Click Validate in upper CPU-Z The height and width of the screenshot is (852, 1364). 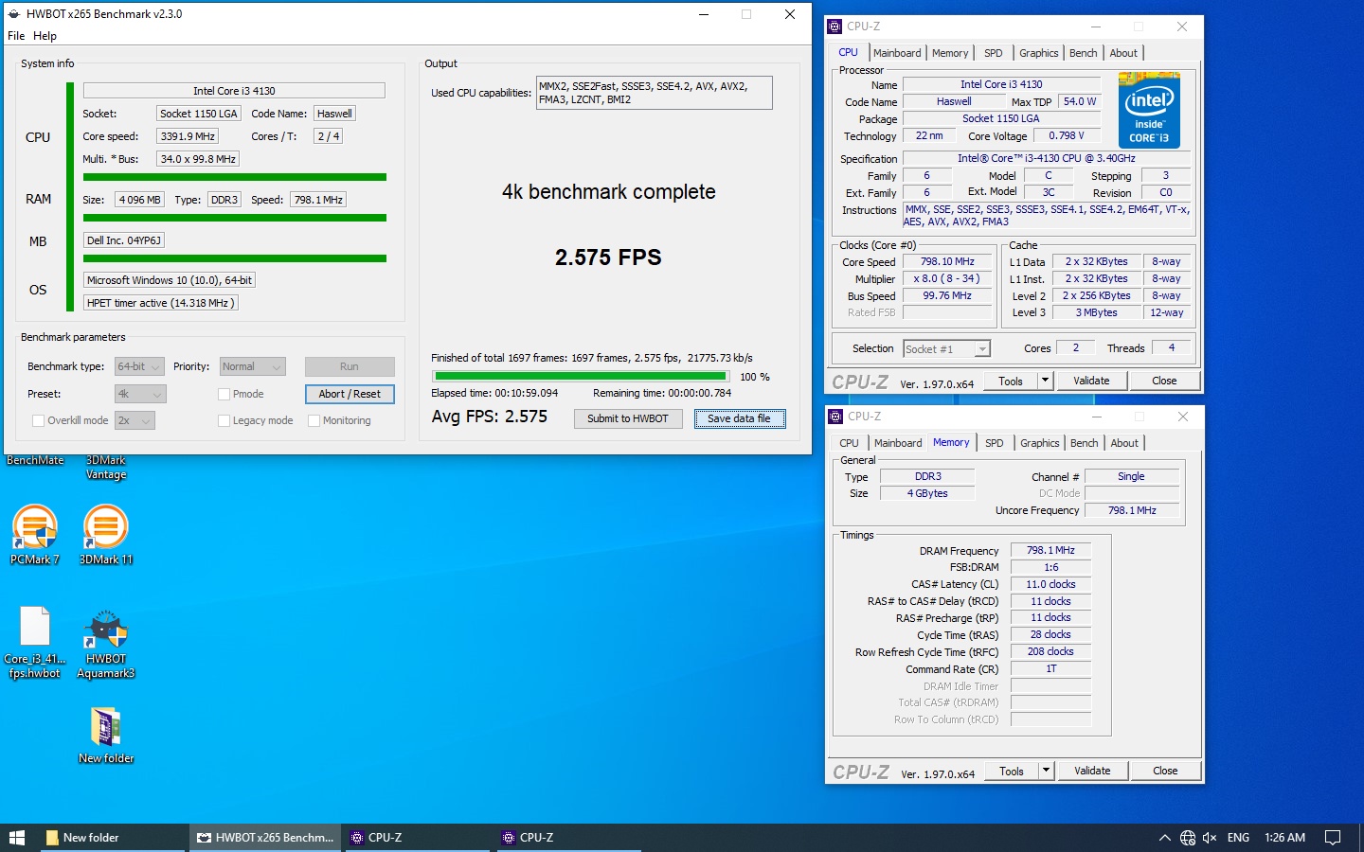(x=1091, y=381)
